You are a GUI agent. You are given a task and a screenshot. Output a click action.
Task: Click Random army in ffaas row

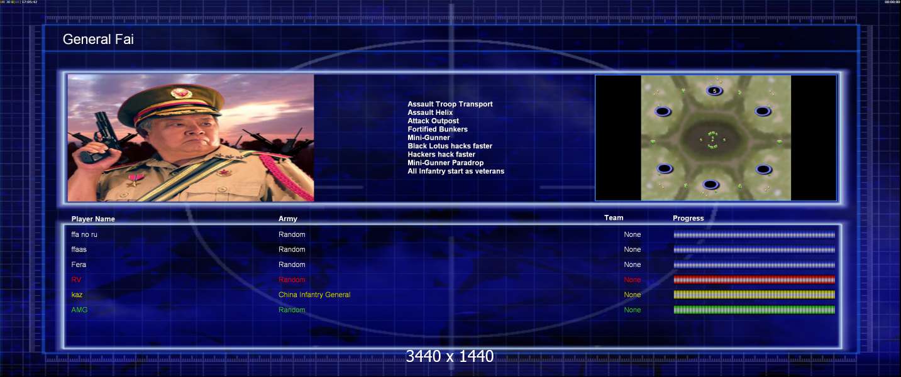coord(292,249)
